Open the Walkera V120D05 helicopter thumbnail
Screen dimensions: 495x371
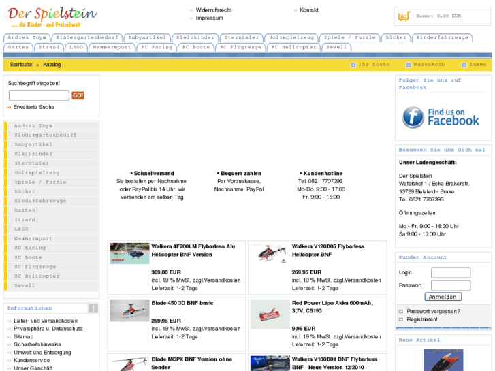pos(270,253)
